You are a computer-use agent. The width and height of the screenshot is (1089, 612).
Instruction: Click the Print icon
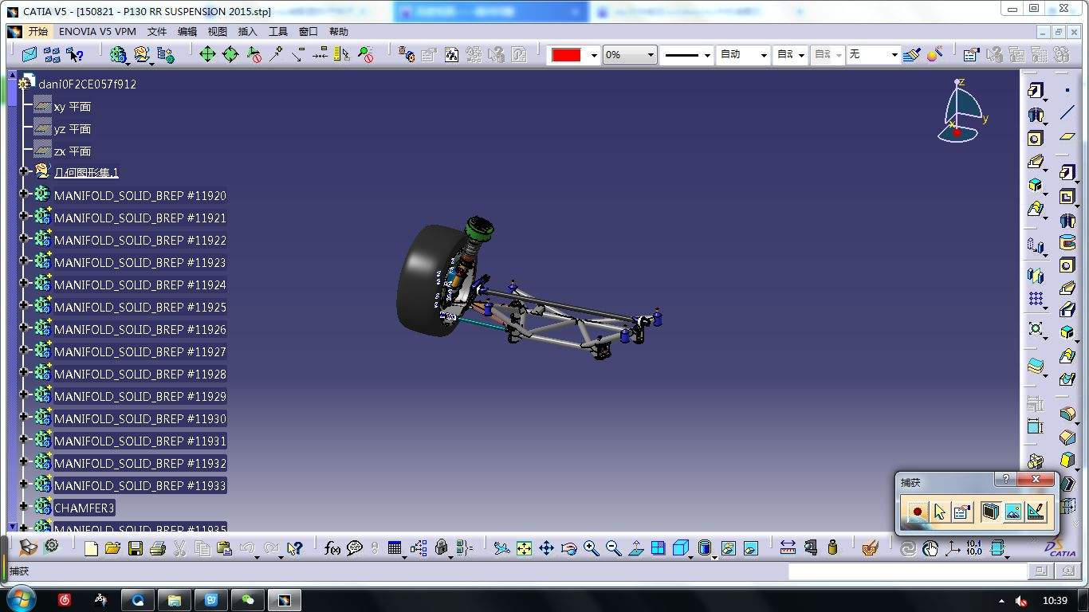click(158, 548)
